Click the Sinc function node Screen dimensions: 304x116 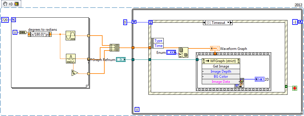pos(70,59)
